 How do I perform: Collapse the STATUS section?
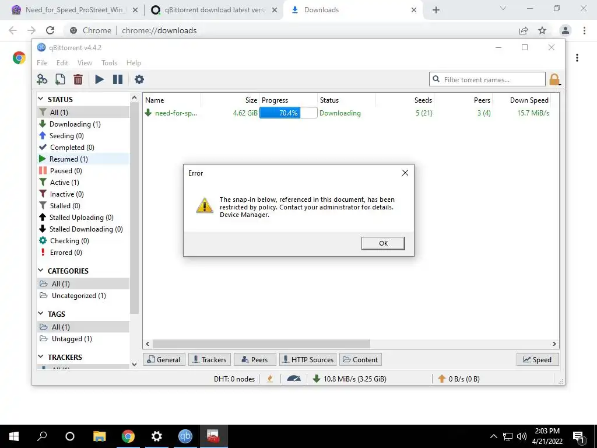click(x=41, y=99)
